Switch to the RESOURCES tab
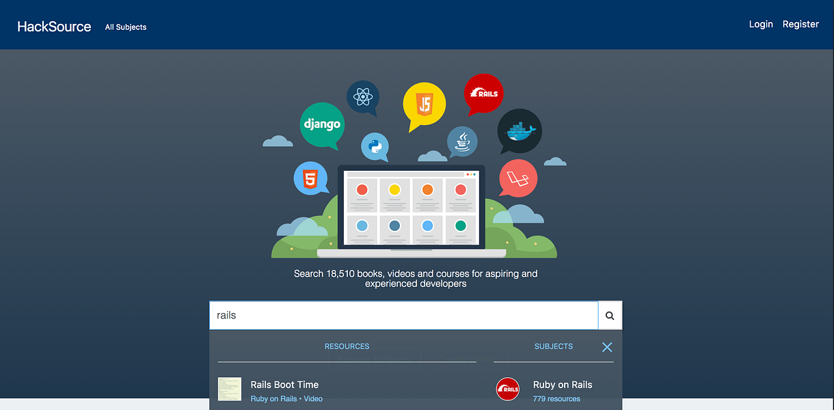 347,346
